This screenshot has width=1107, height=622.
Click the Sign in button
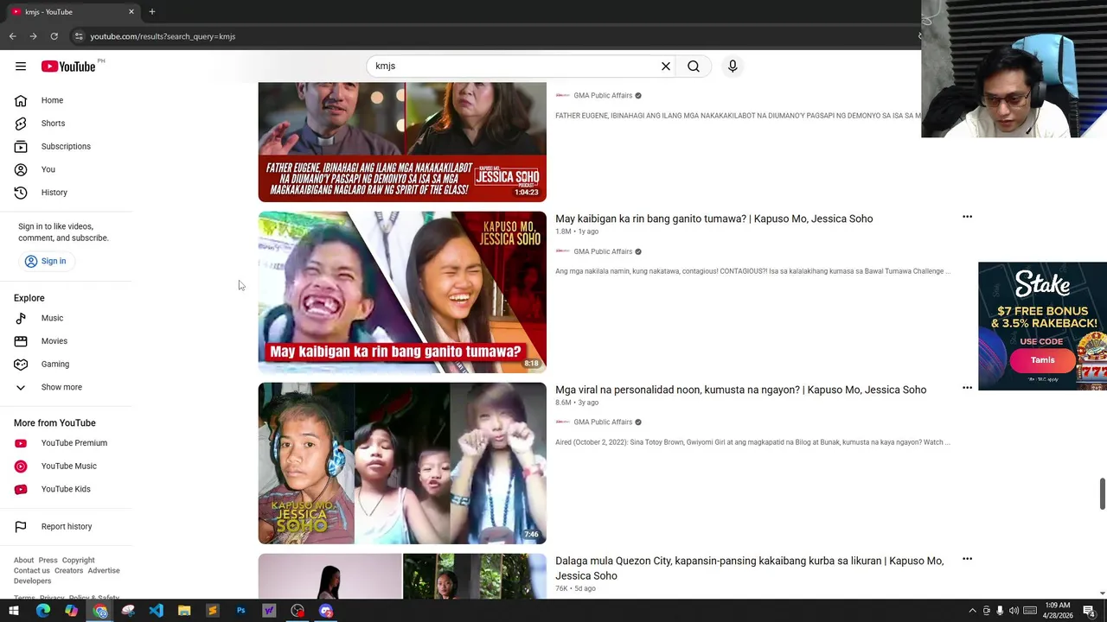(x=45, y=261)
